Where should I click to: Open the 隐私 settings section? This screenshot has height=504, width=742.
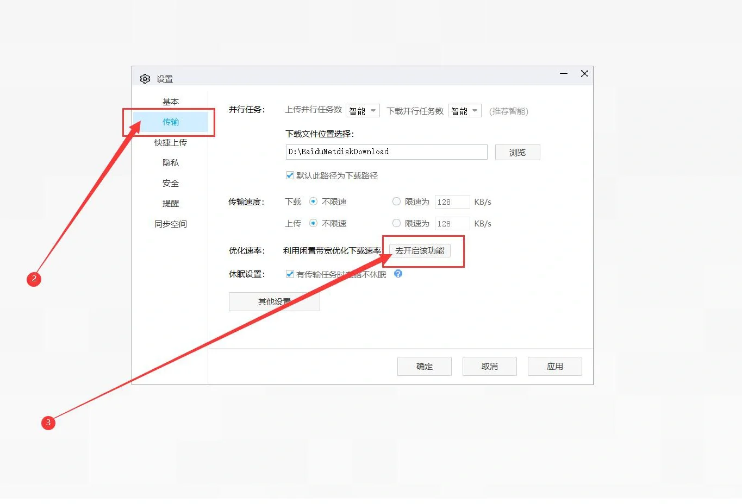170,162
